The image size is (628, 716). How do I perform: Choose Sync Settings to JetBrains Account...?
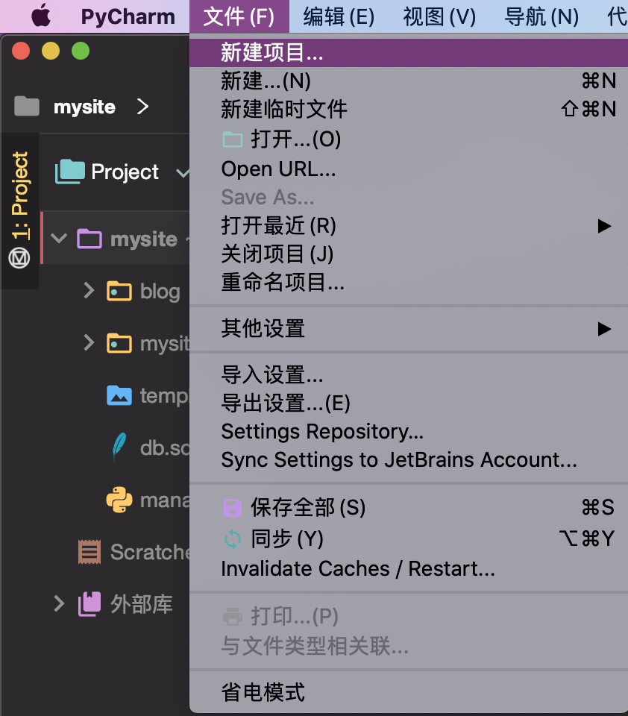tap(409, 460)
